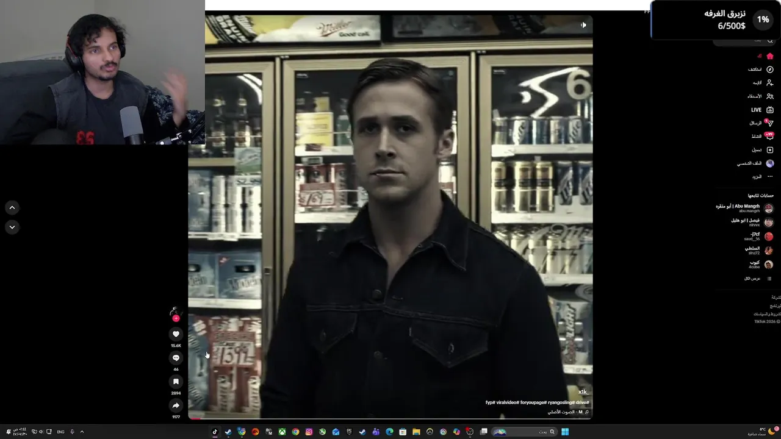This screenshot has width=781, height=439.
Task: Open Google Chrome from the taskbar
Action: click(295, 432)
